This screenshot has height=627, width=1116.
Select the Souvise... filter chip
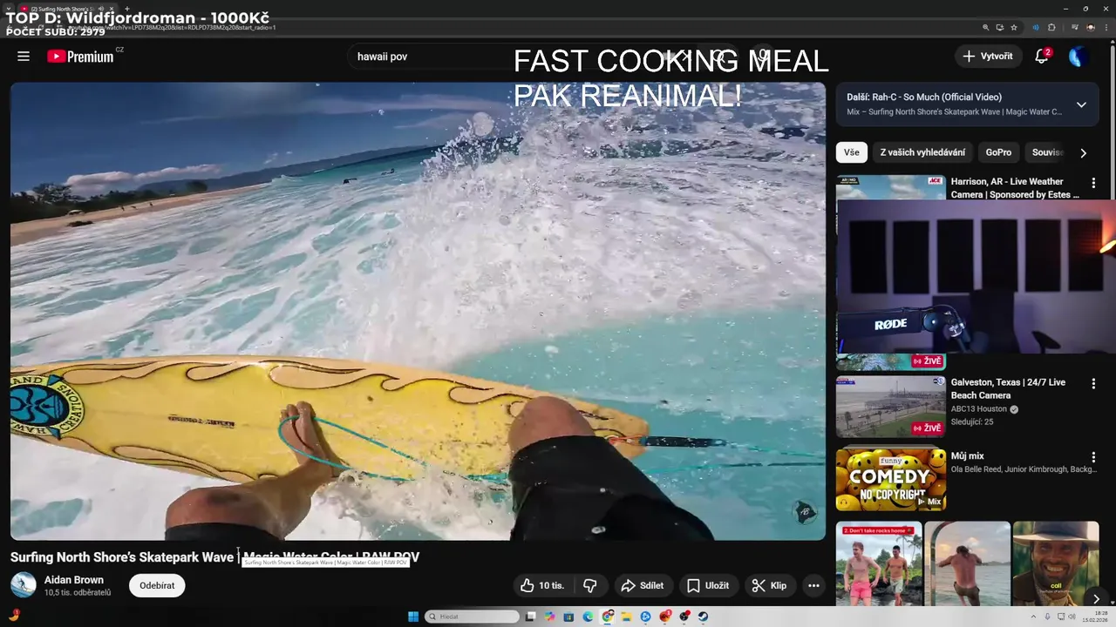click(1046, 152)
